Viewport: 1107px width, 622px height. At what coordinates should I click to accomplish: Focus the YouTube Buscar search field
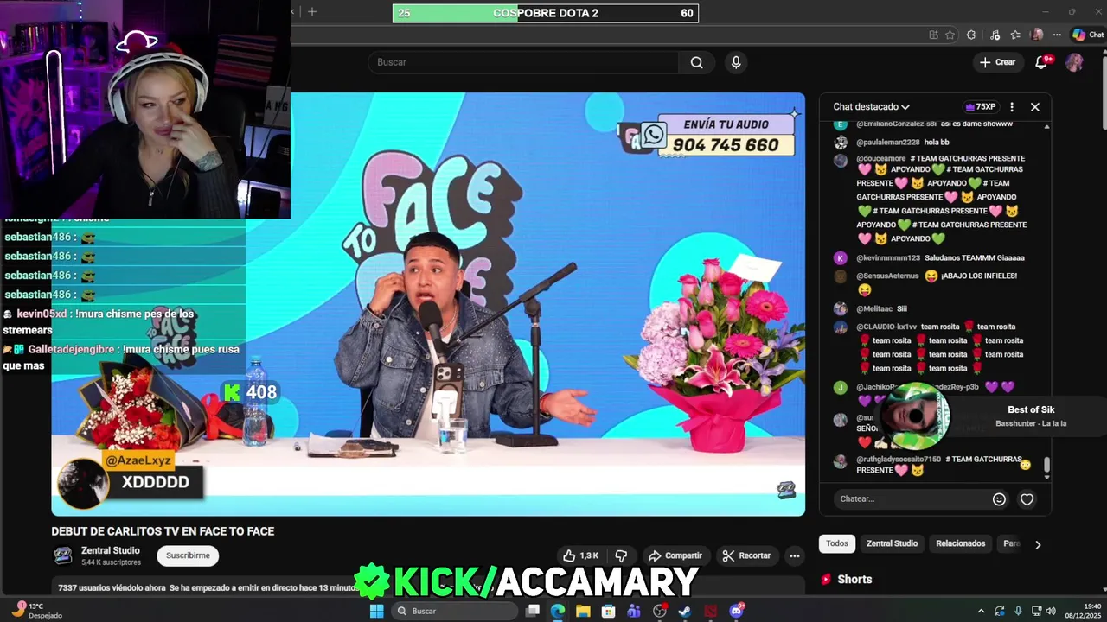point(523,62)
